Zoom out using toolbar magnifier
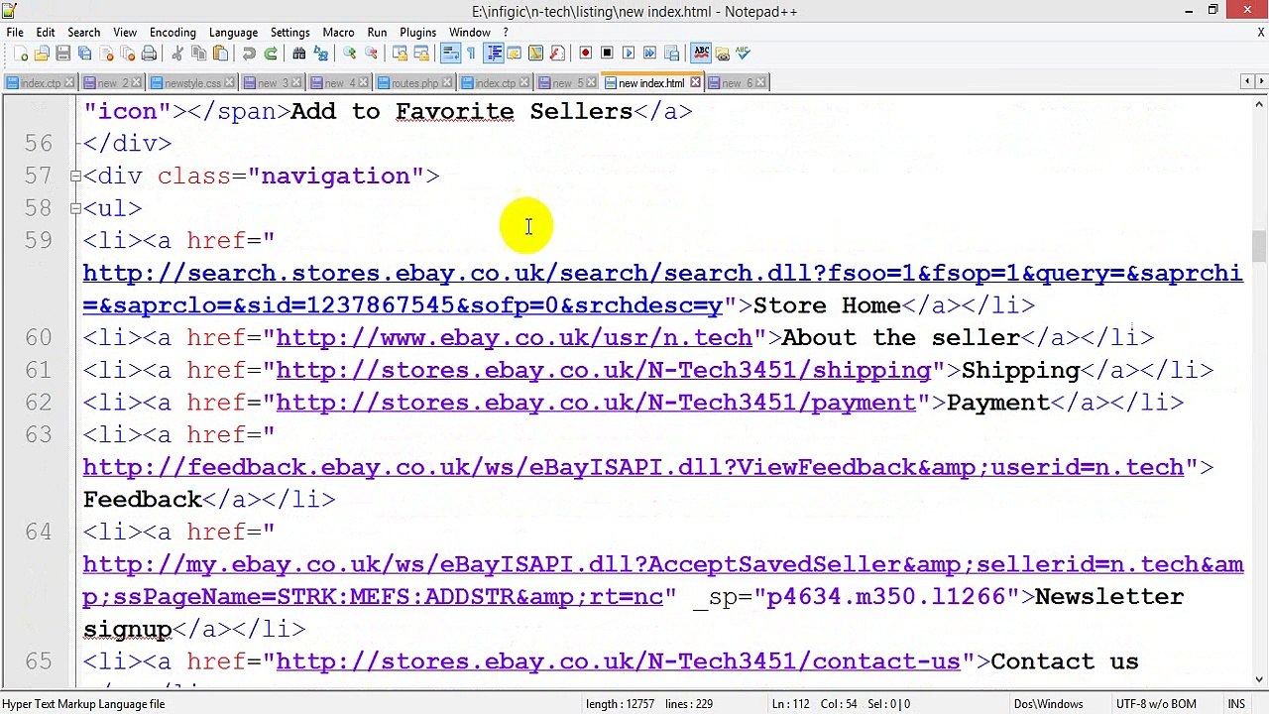 point(371,54)
